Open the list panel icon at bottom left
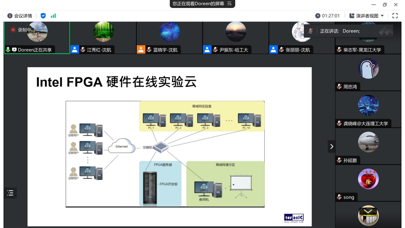The width and height of the screenshot is (405, 228). point(10,193)
